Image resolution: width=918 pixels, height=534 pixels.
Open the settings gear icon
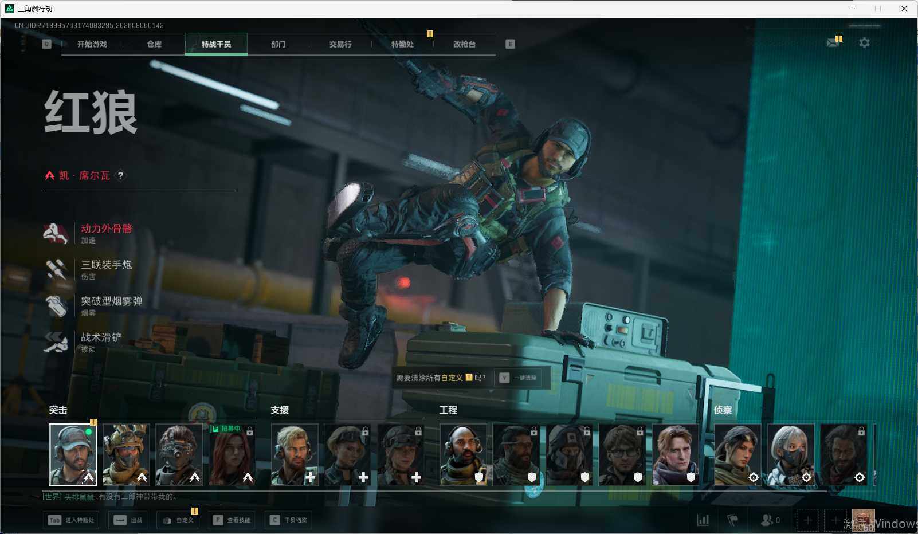tap(864, 43)
